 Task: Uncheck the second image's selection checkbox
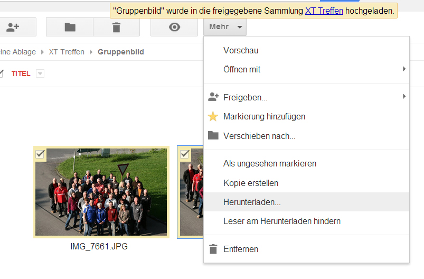point(185,154)
